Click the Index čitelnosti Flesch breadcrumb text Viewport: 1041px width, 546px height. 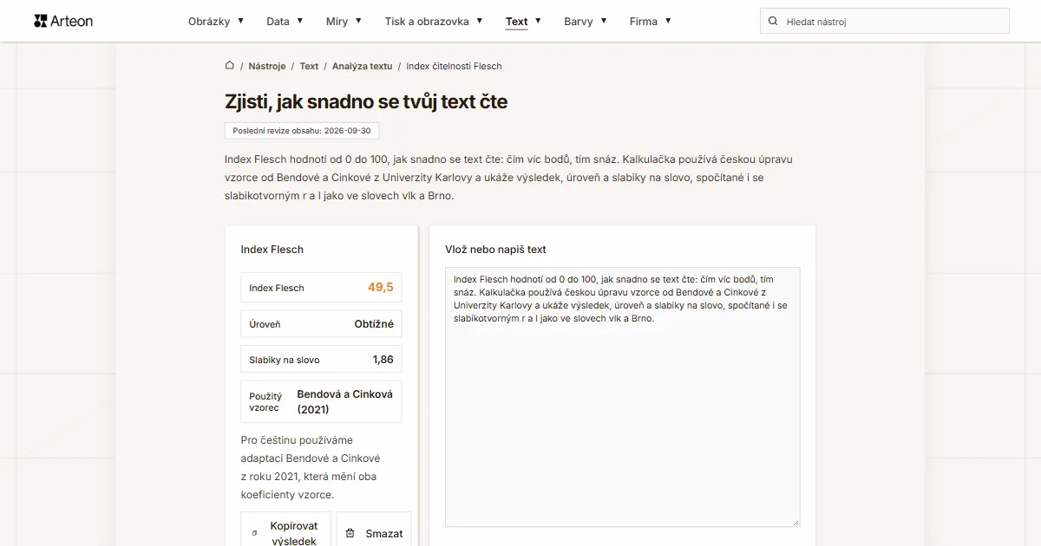(x=454, y=66)
